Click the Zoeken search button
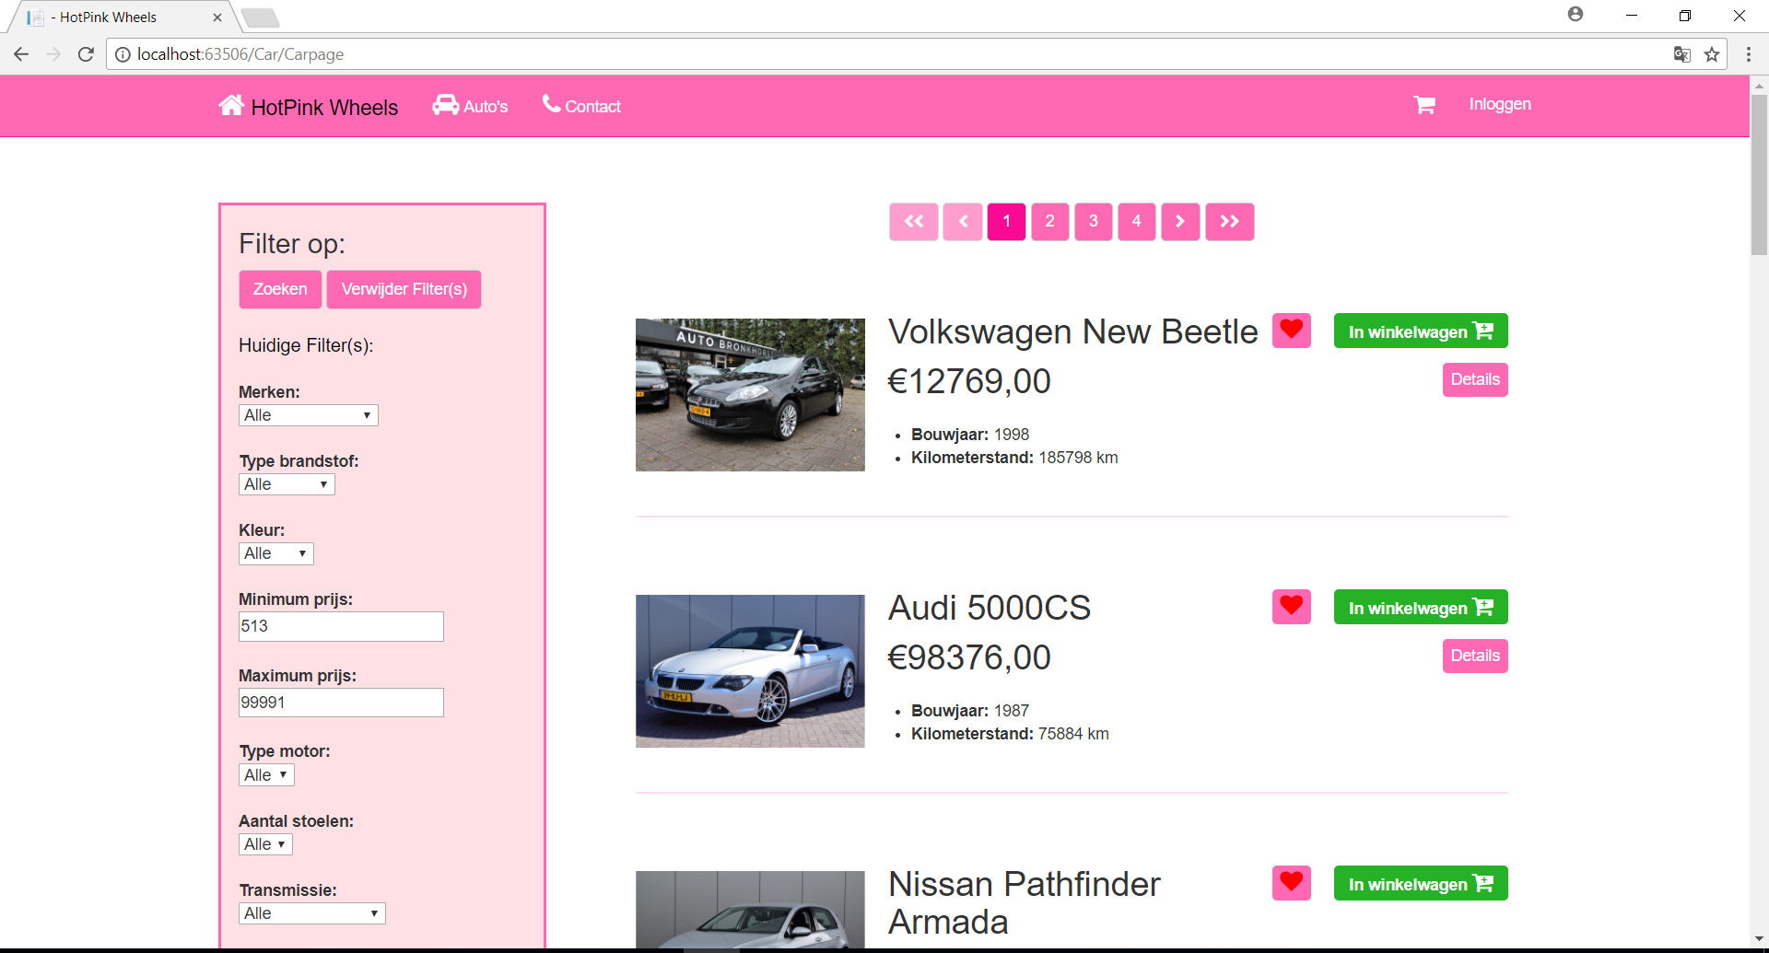The width and height of the screenshot is (1769, 953). tap(280, 289)
